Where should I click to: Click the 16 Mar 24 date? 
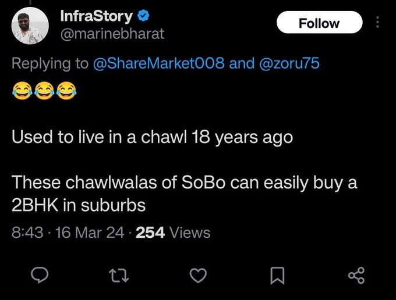(x=90, y=232)
